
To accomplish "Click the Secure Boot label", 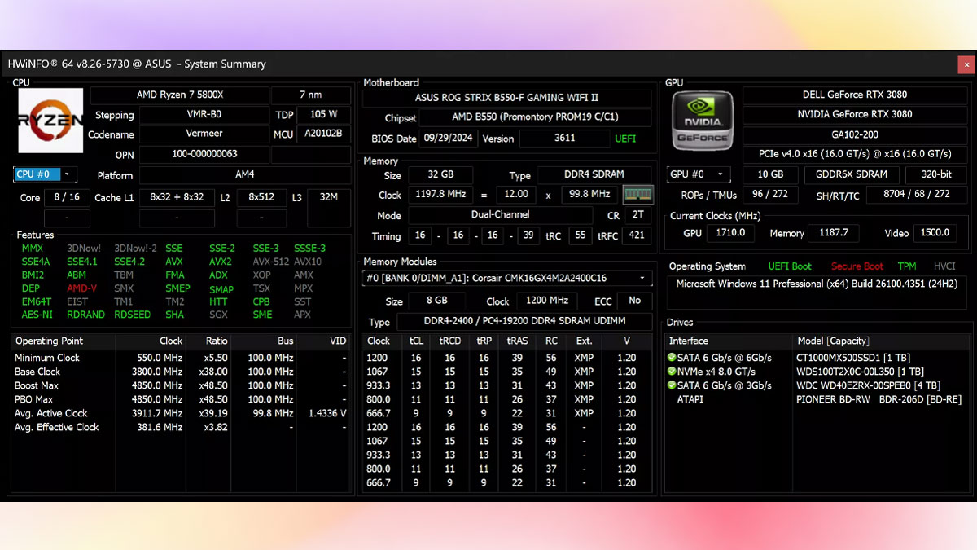I will (x=857, y=266).
